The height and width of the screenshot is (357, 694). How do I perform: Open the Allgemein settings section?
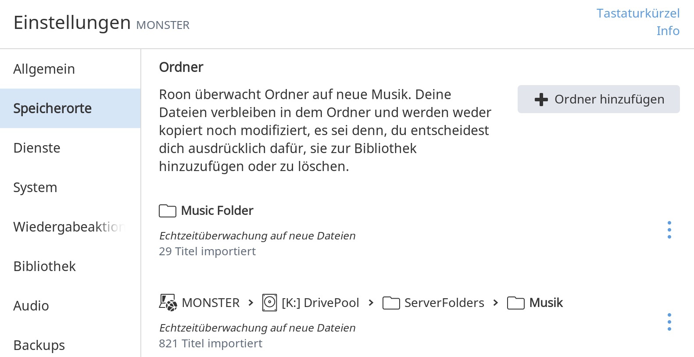pos(44,69)
